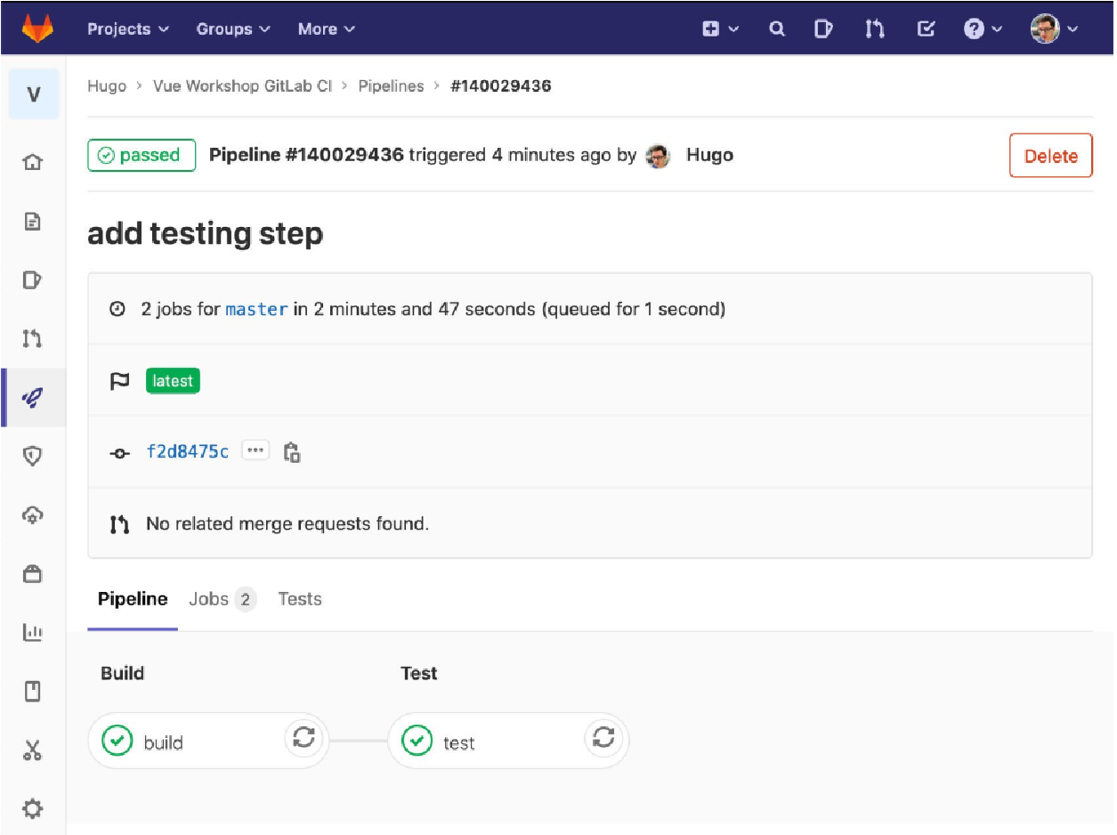Click the GitLab fox logo
The width and height of the screenshot is (1117, 835).
37,28
